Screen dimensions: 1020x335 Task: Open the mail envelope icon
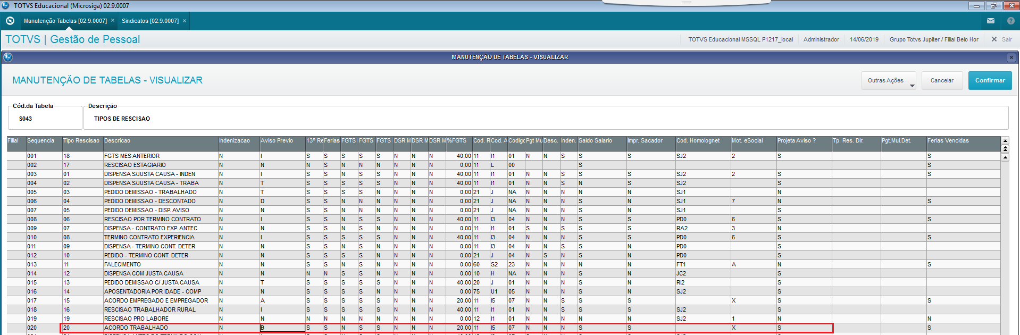991,21
